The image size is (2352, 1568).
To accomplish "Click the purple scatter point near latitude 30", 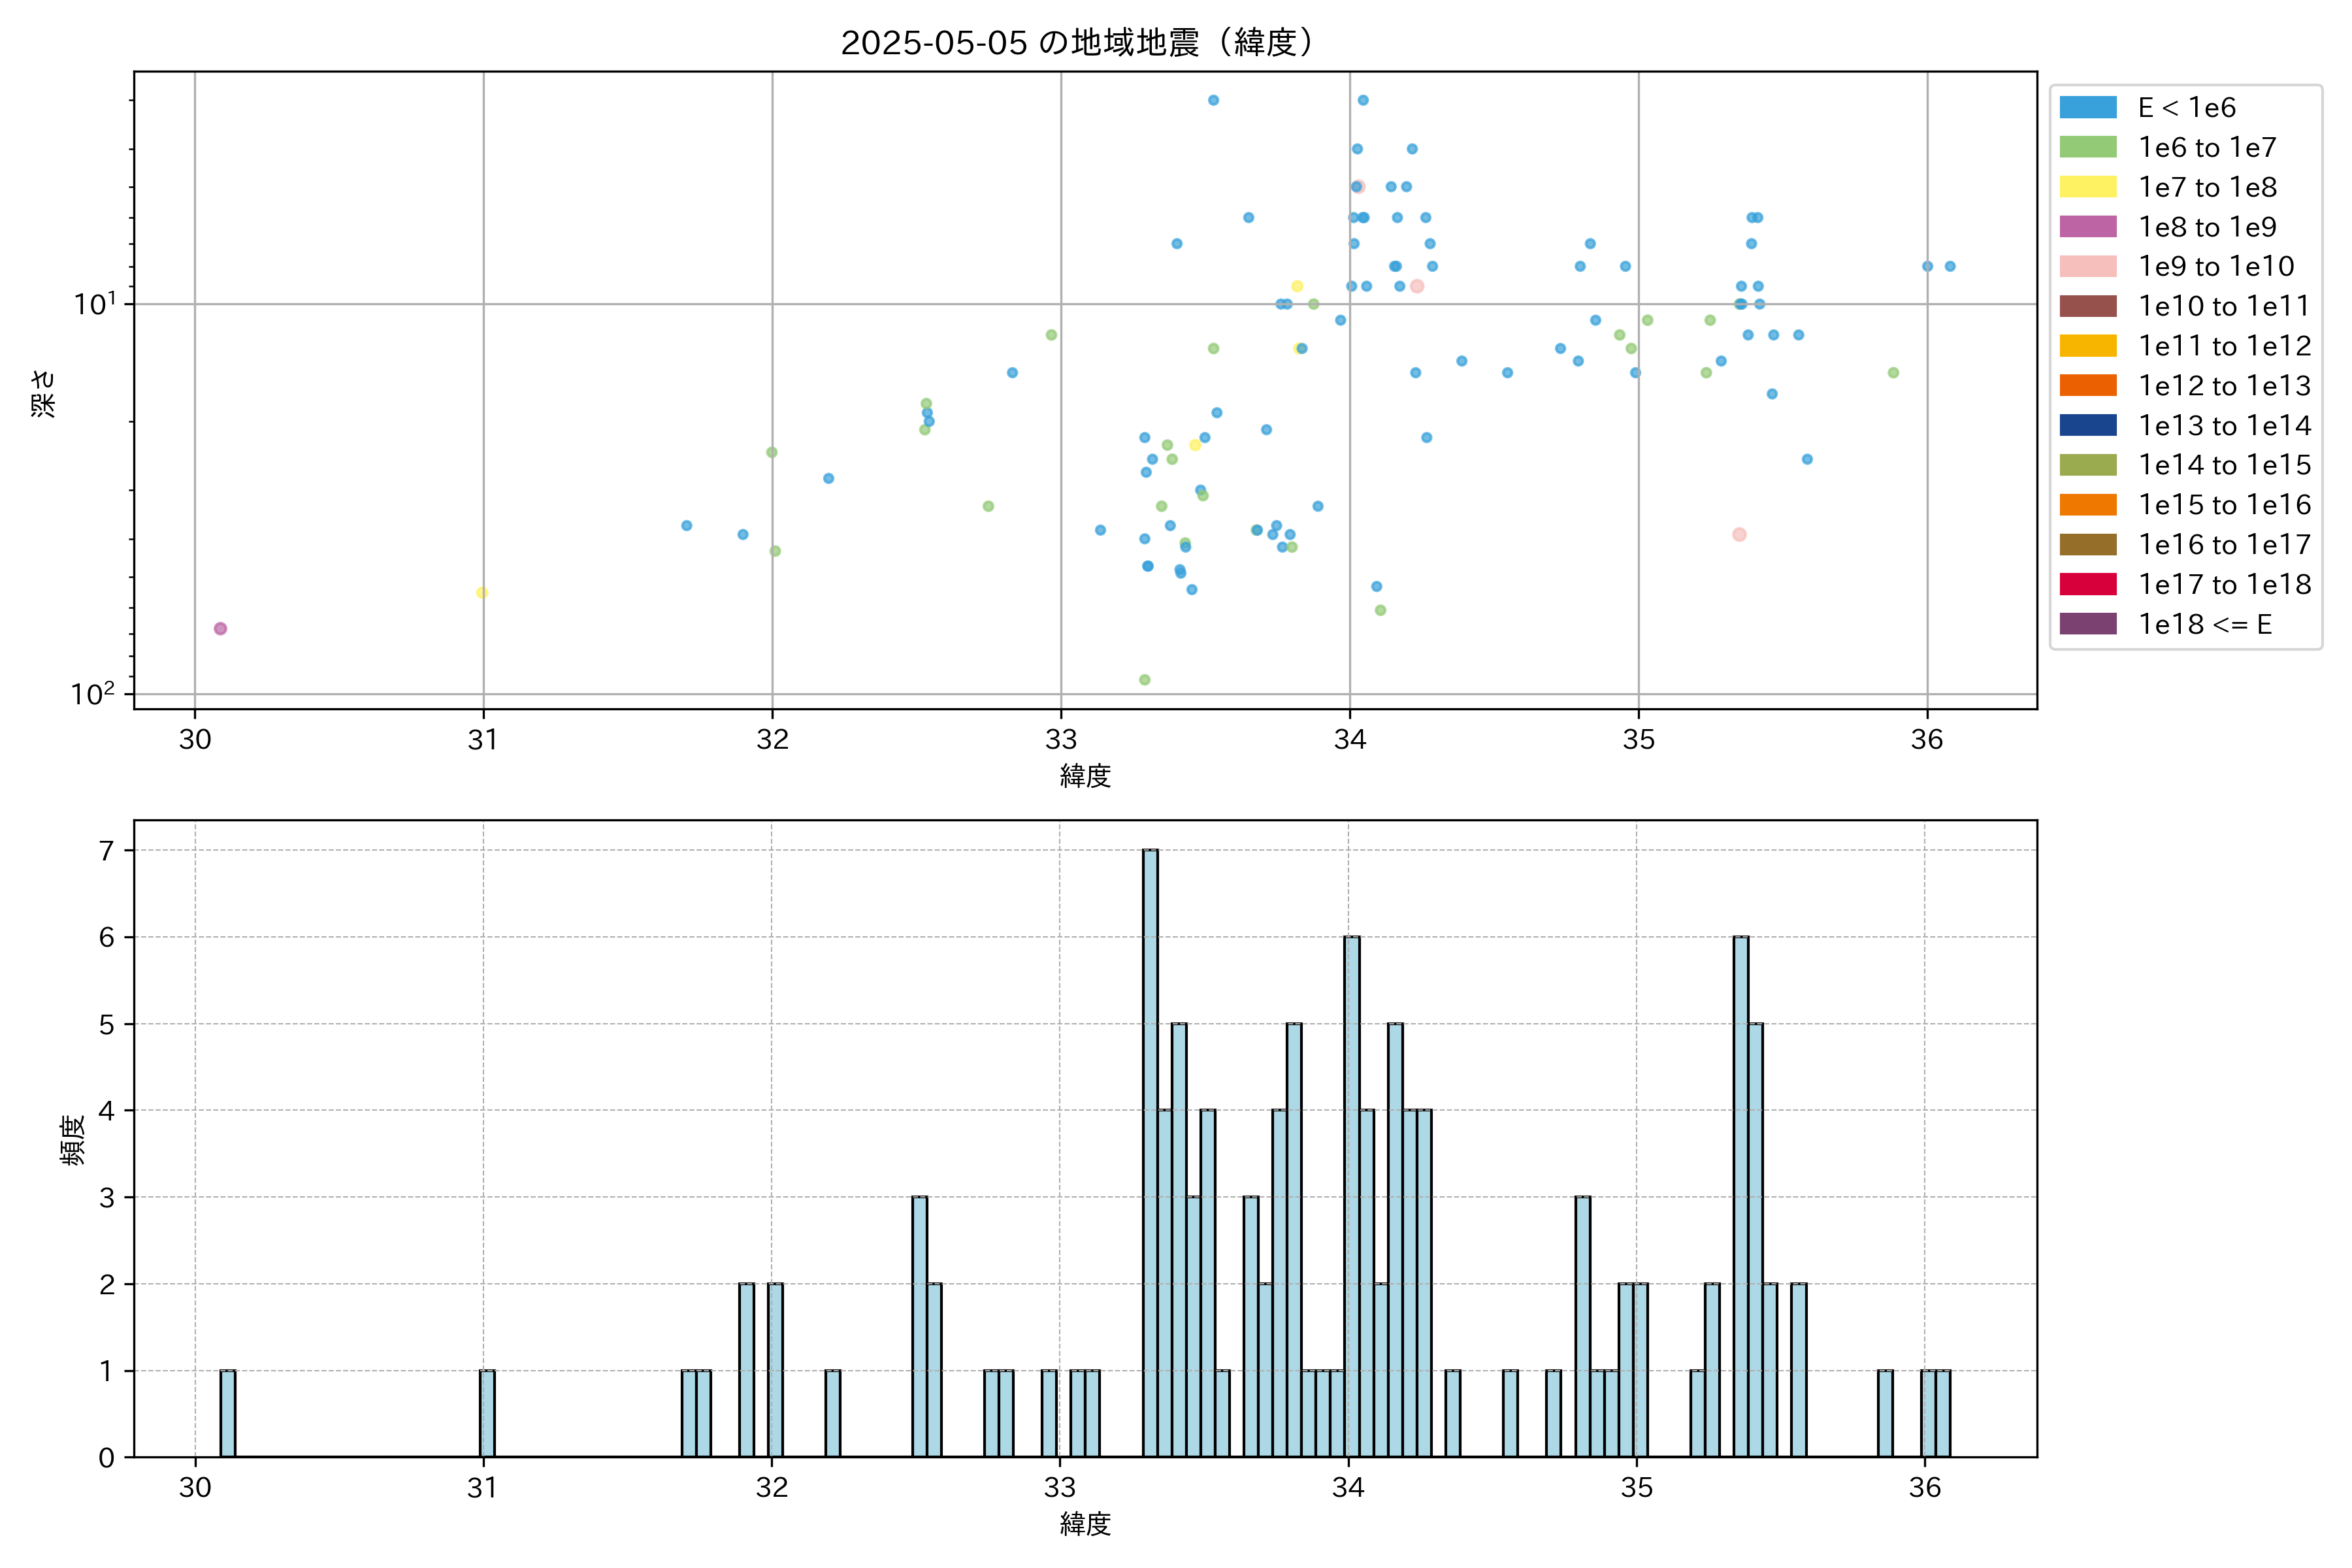I will tap(220, 629).
